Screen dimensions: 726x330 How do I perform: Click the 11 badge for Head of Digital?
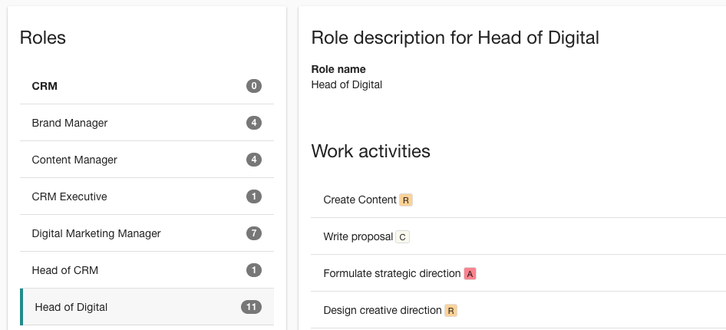point(251,307)
